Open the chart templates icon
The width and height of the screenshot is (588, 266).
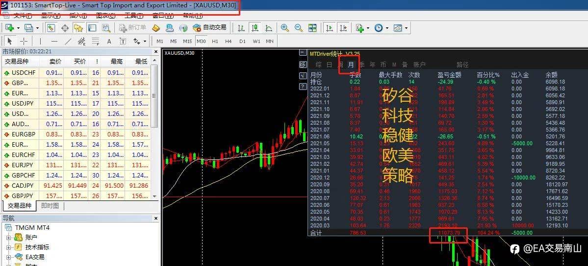click(398, 28)
